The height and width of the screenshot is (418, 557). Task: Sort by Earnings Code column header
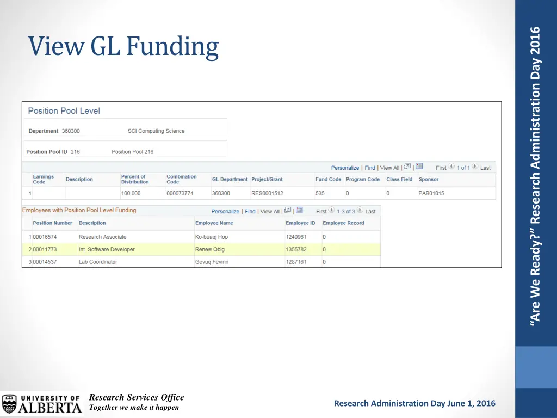44,179
